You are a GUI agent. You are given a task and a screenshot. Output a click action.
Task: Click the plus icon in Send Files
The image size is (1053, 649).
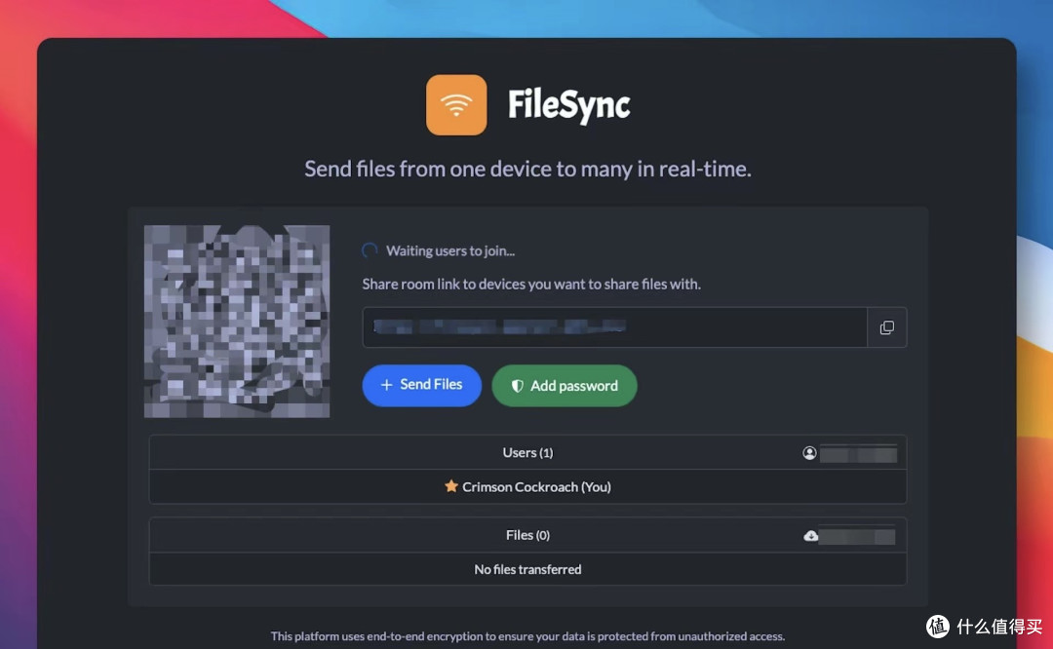point(386,385)
